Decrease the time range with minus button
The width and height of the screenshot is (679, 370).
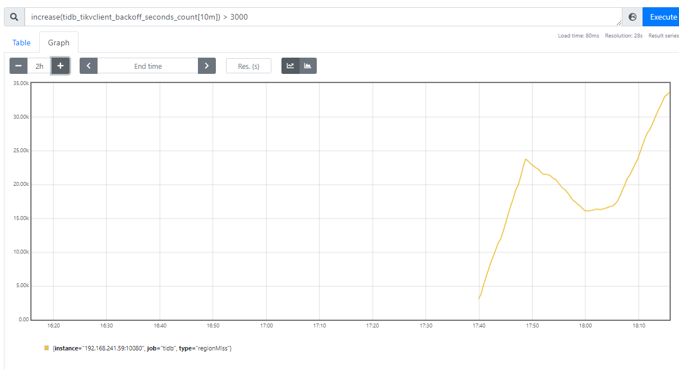click(19, 66)
